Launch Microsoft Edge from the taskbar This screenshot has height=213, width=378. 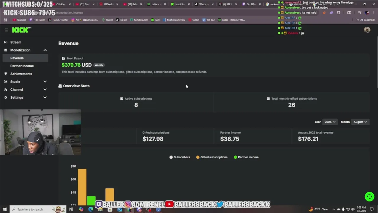[x=91, y=209]
